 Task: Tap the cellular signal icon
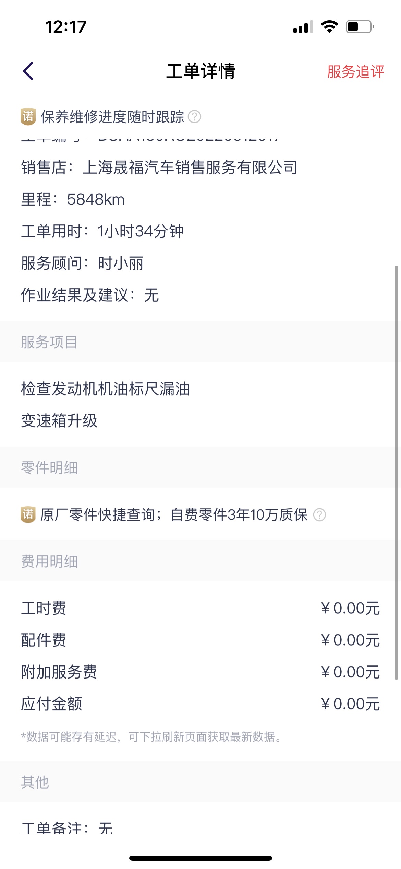tap(303, 27)
